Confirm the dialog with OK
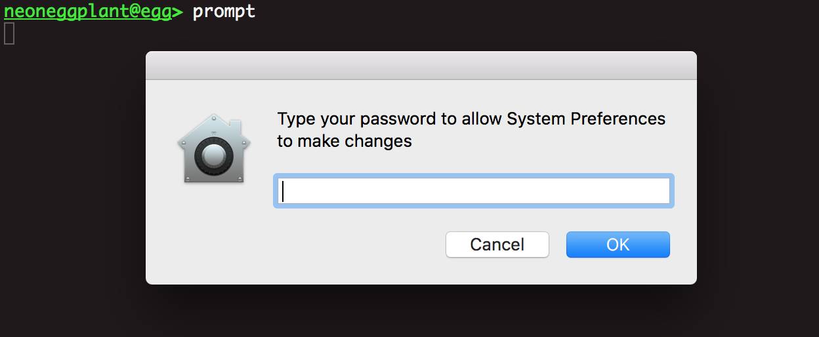 [618, 245]
